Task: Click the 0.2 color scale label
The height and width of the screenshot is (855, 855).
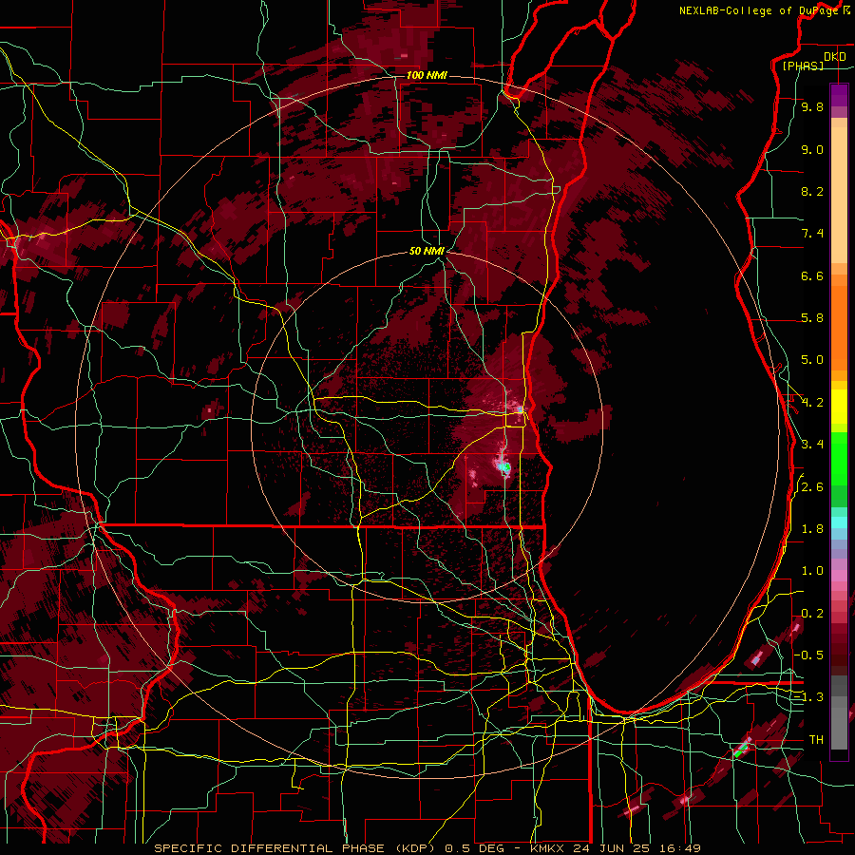Action: pyautogui.click(x=812, y=614)
